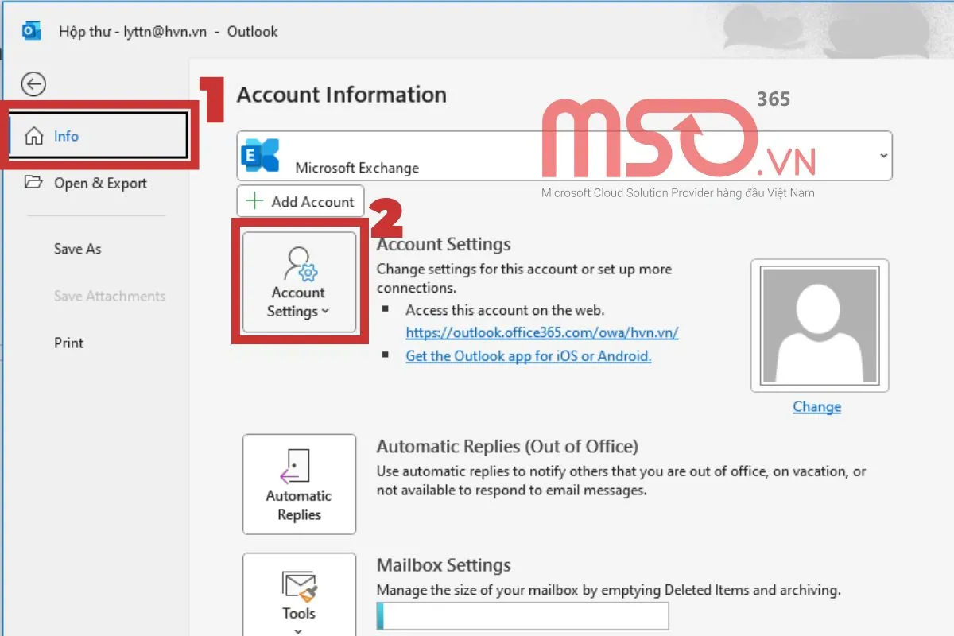Click the Info house icon

click(x=33, y=135)
